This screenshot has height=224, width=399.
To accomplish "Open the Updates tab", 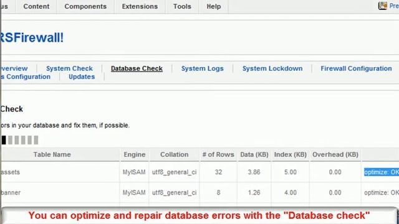I will point(82,77).
